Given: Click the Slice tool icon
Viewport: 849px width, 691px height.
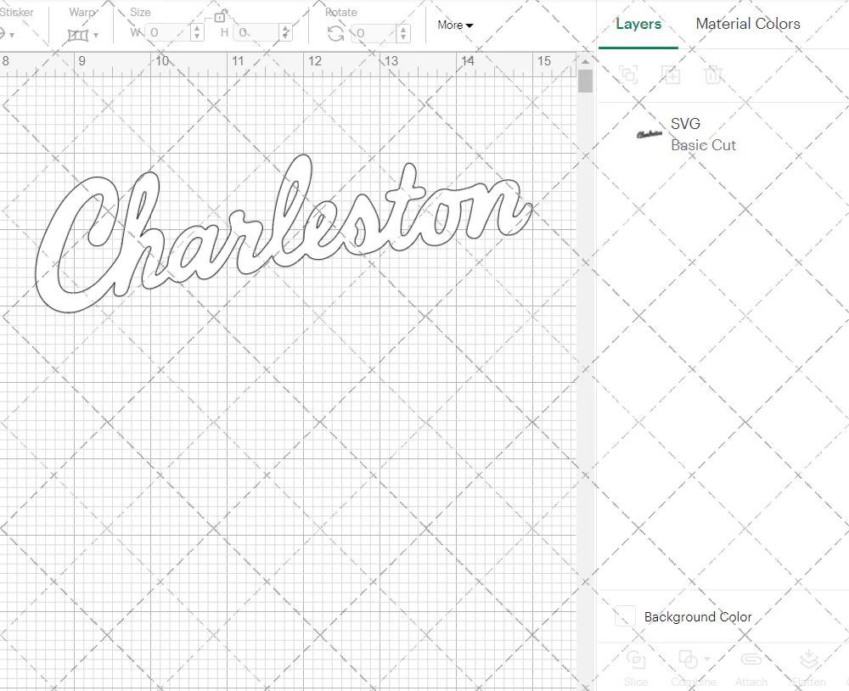Looking at the screenshot, I should 635,660.
